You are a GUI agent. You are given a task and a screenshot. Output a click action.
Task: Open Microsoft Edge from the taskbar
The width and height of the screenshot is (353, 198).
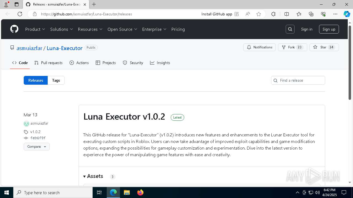coord(113,193)
